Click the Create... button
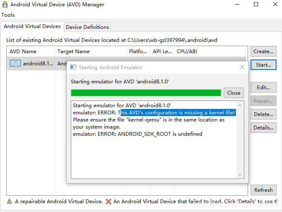This screenshot has height=212, width=282. click(263, 52)
